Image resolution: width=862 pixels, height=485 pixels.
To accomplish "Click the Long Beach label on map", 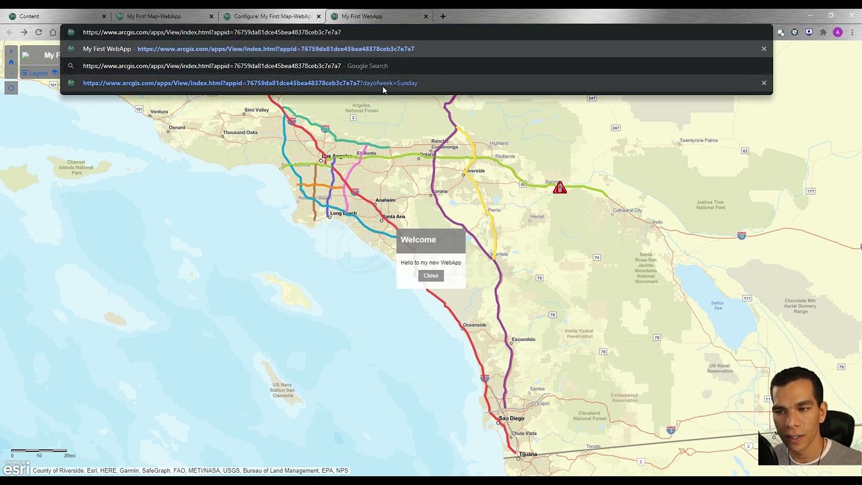I will [343, 214].
